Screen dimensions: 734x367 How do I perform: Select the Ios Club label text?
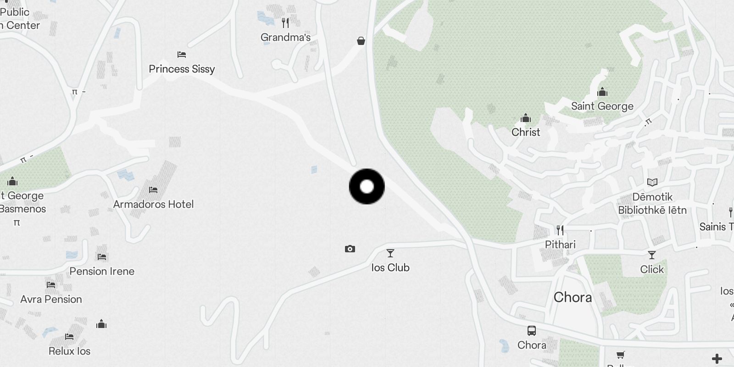coord(390,267)
